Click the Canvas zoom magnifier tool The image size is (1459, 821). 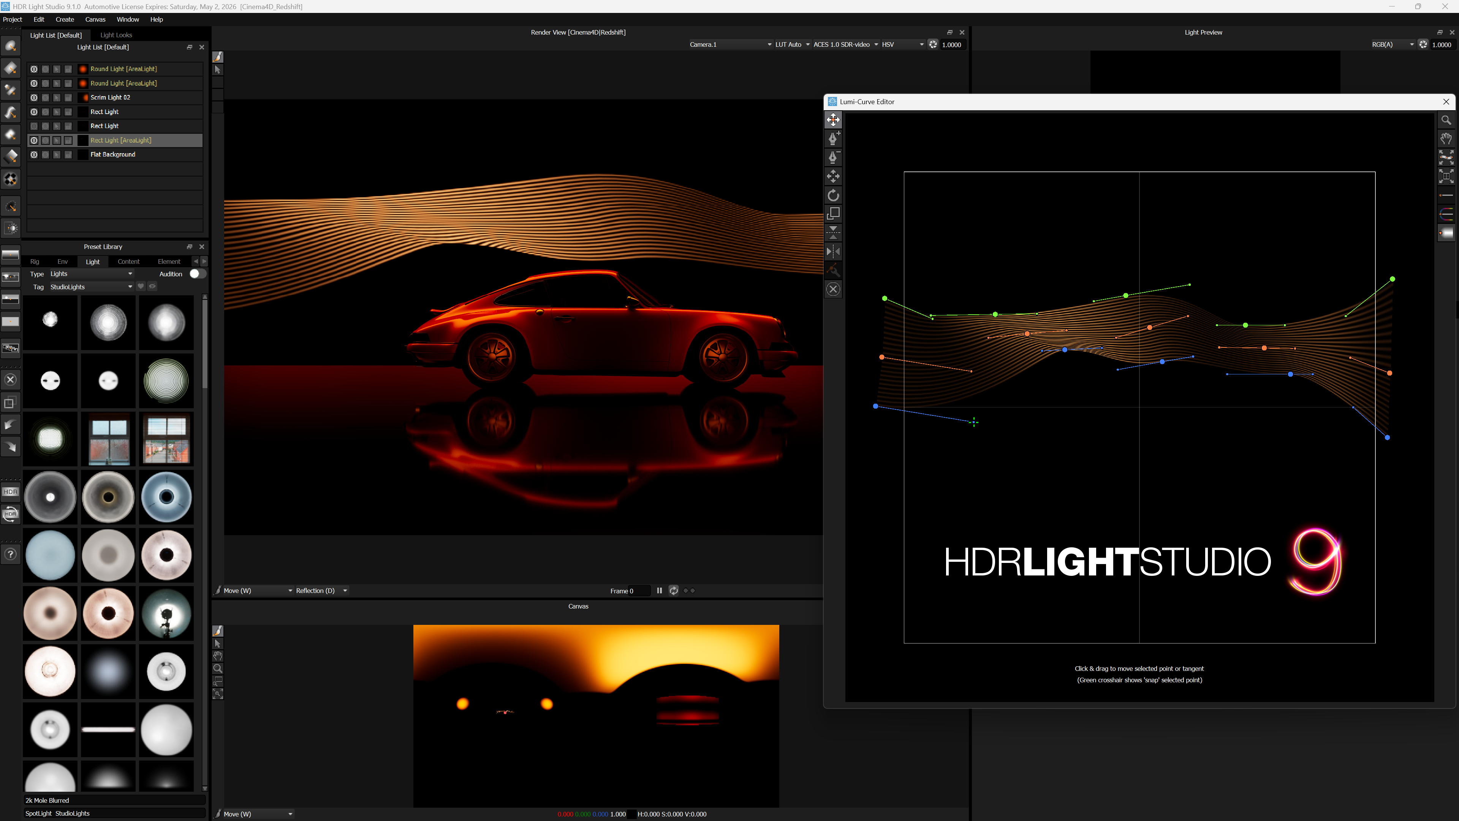point(217,669)
